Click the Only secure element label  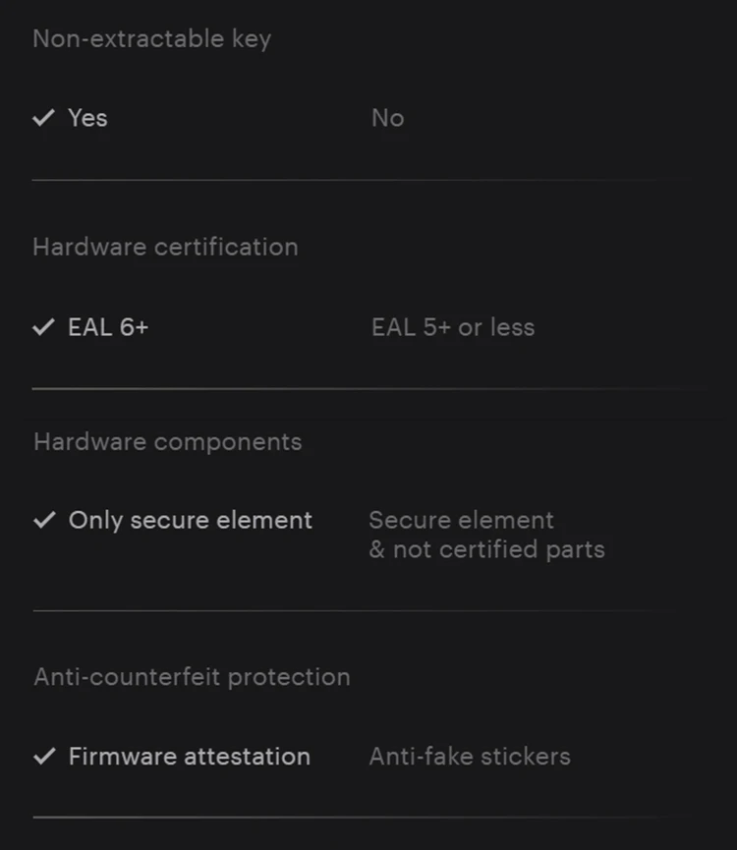coord(190,521)
